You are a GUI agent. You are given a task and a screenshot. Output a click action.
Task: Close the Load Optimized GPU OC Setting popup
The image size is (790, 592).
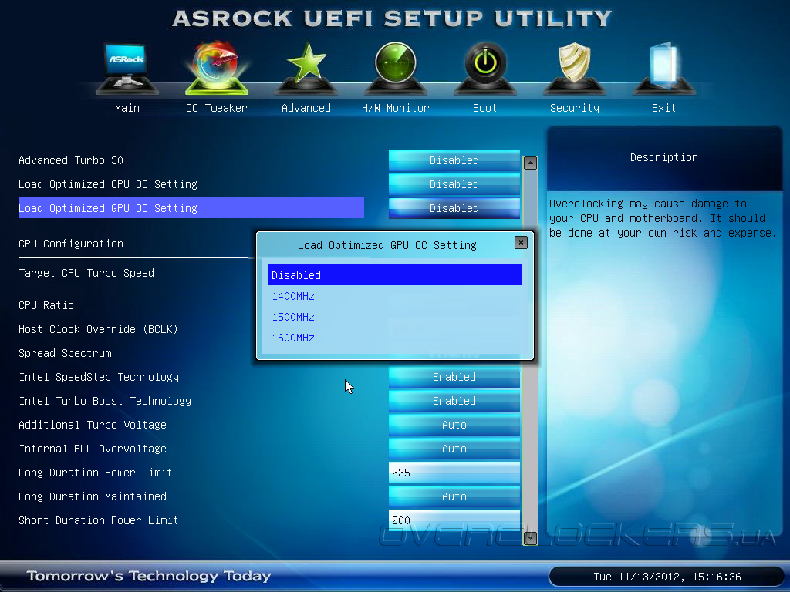point(521,243)
